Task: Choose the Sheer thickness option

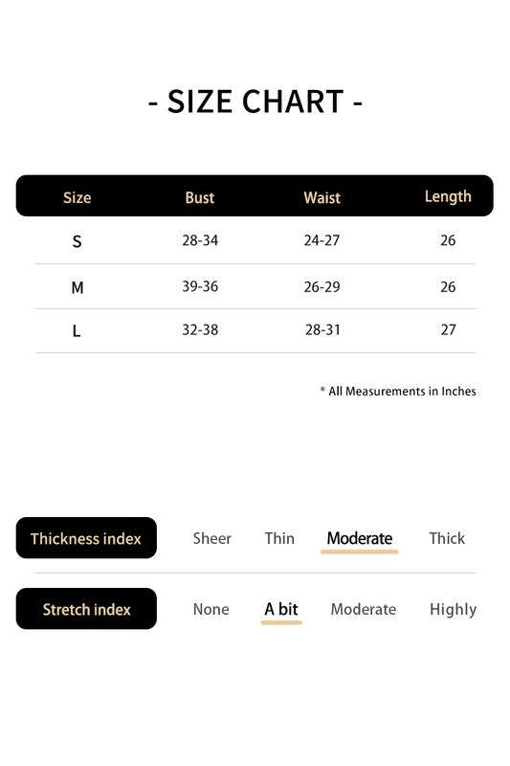Action: (x=211, y=538)
